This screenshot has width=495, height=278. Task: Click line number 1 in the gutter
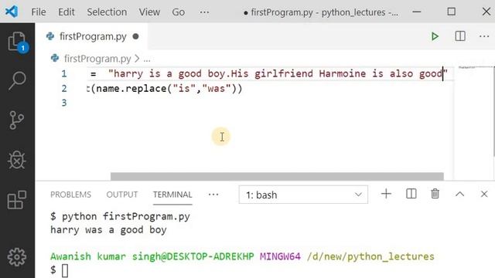point(64,74)
